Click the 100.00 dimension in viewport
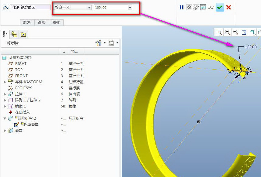 pyautogui.click(x=251, y=47)
